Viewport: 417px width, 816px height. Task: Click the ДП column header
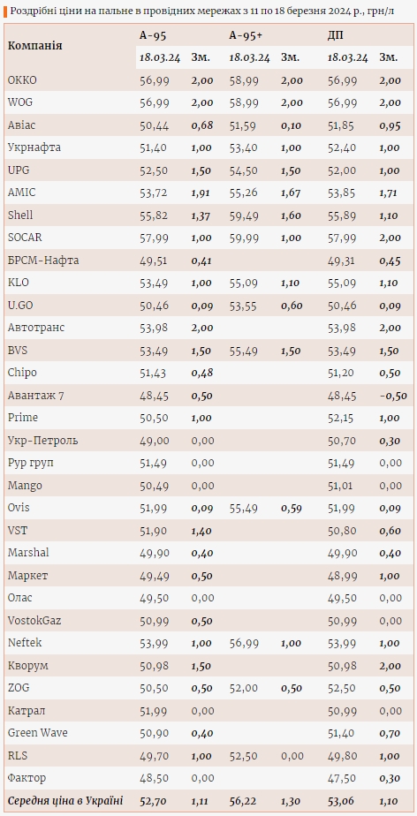point(335,35)
